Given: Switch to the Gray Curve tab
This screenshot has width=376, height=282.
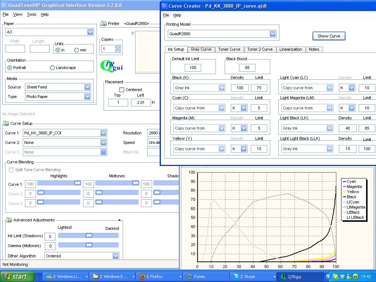Looking at the screenshot, I should pos(201,50).
